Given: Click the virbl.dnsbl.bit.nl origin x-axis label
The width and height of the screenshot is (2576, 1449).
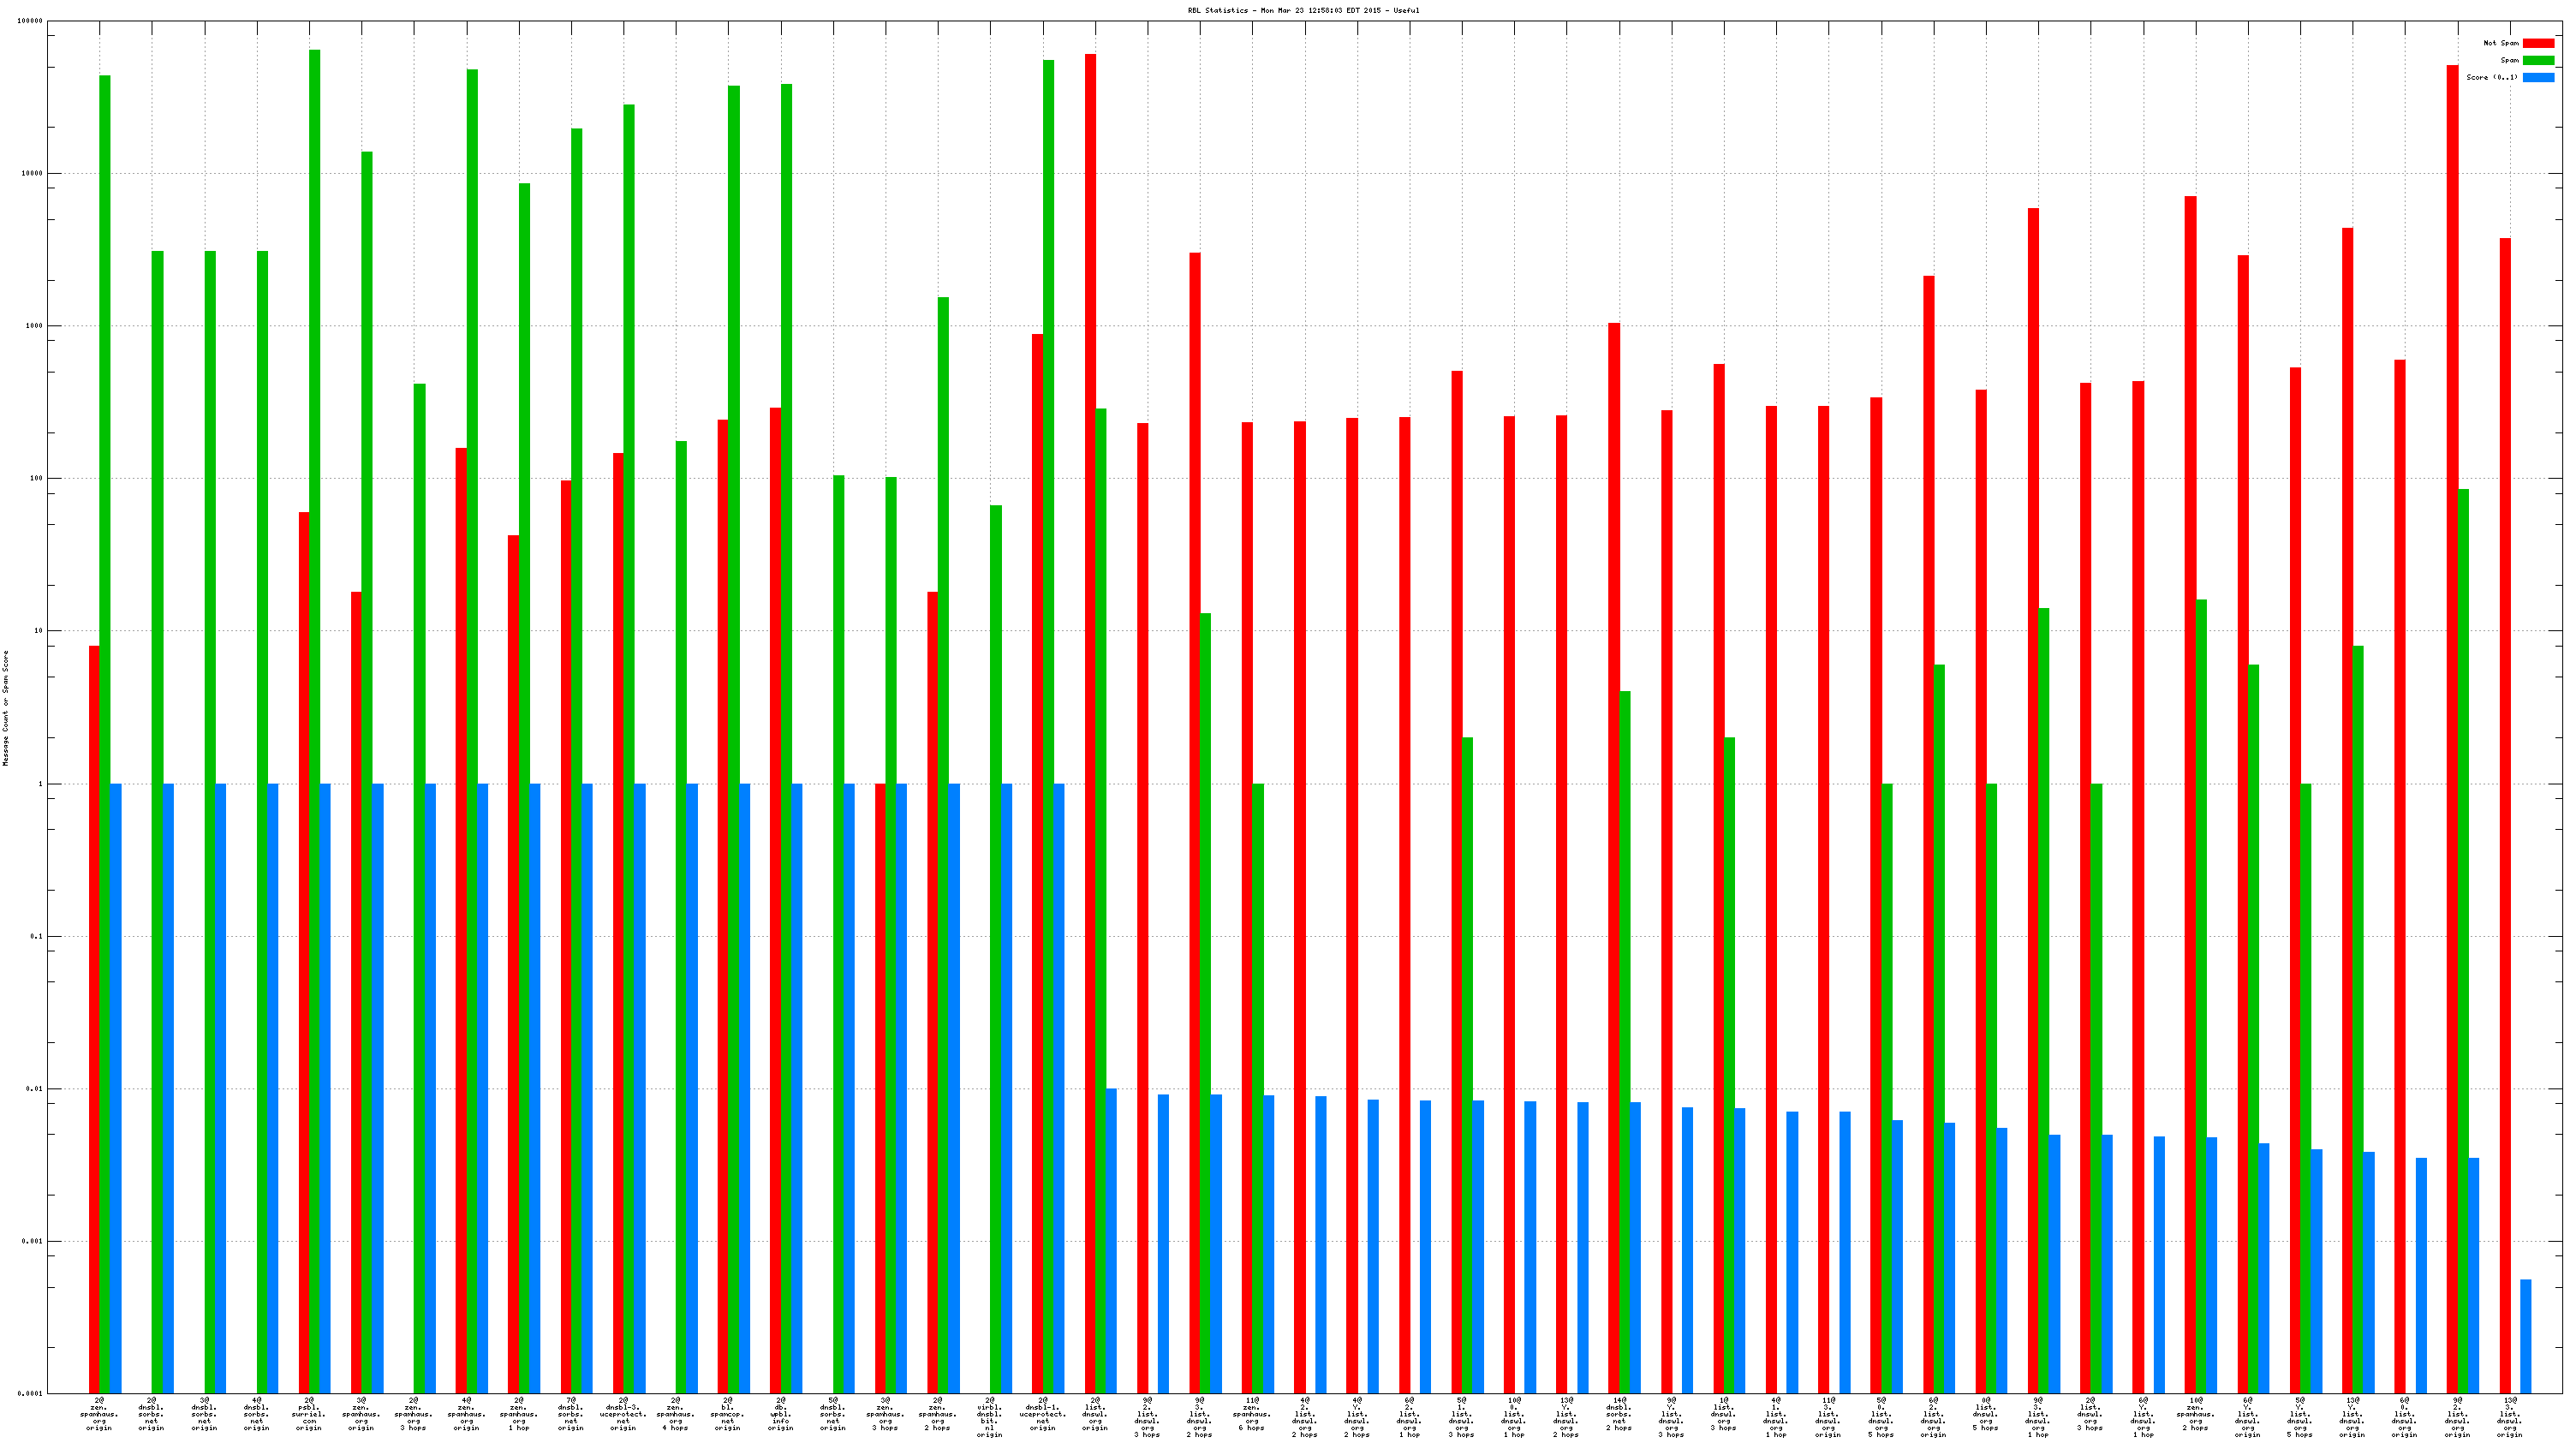Looking at the screenshot, I should [990, 1416].
